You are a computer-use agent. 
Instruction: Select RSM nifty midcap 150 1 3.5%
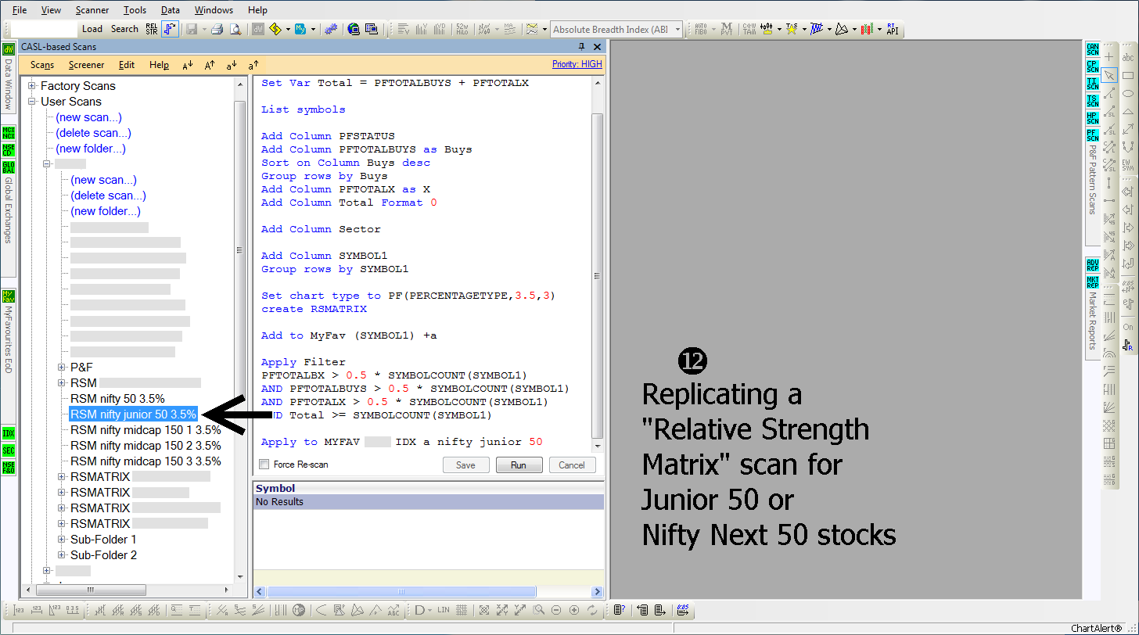click(x=146, y=430)
